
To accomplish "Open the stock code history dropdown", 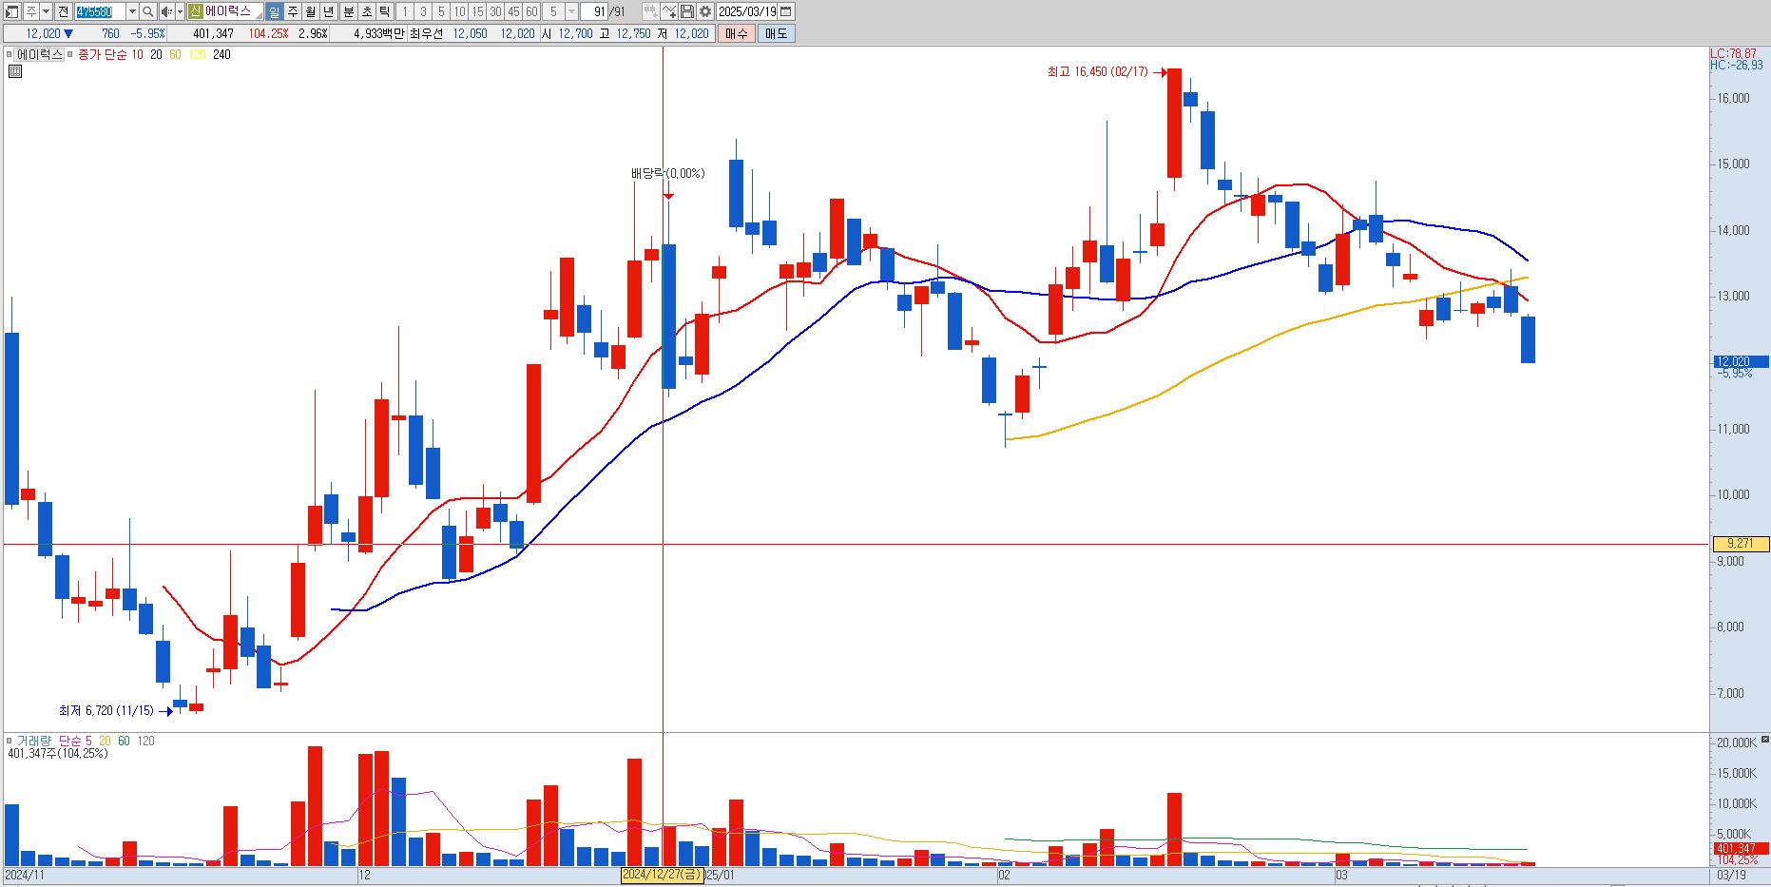I will [132, 11].
